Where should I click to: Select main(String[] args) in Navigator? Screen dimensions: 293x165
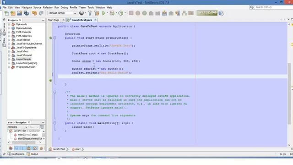(27, 135)
